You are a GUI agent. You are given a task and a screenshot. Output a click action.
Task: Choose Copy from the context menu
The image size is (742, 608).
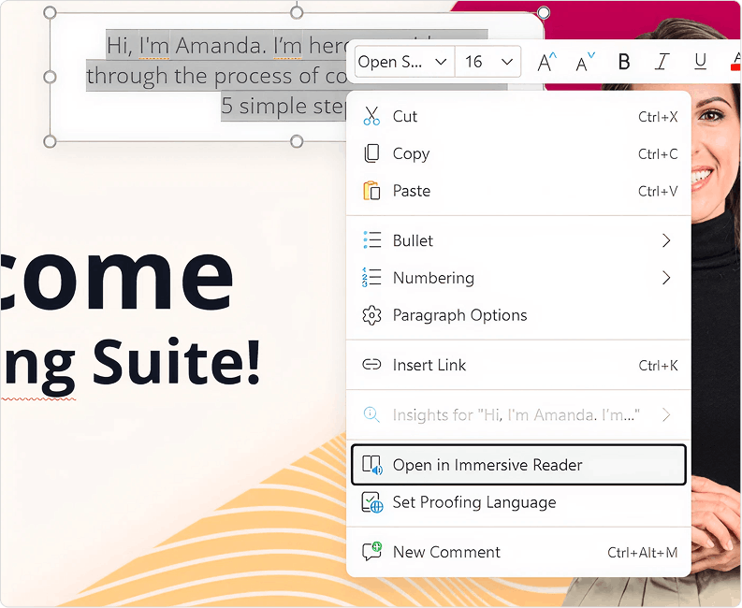point(518,153)
